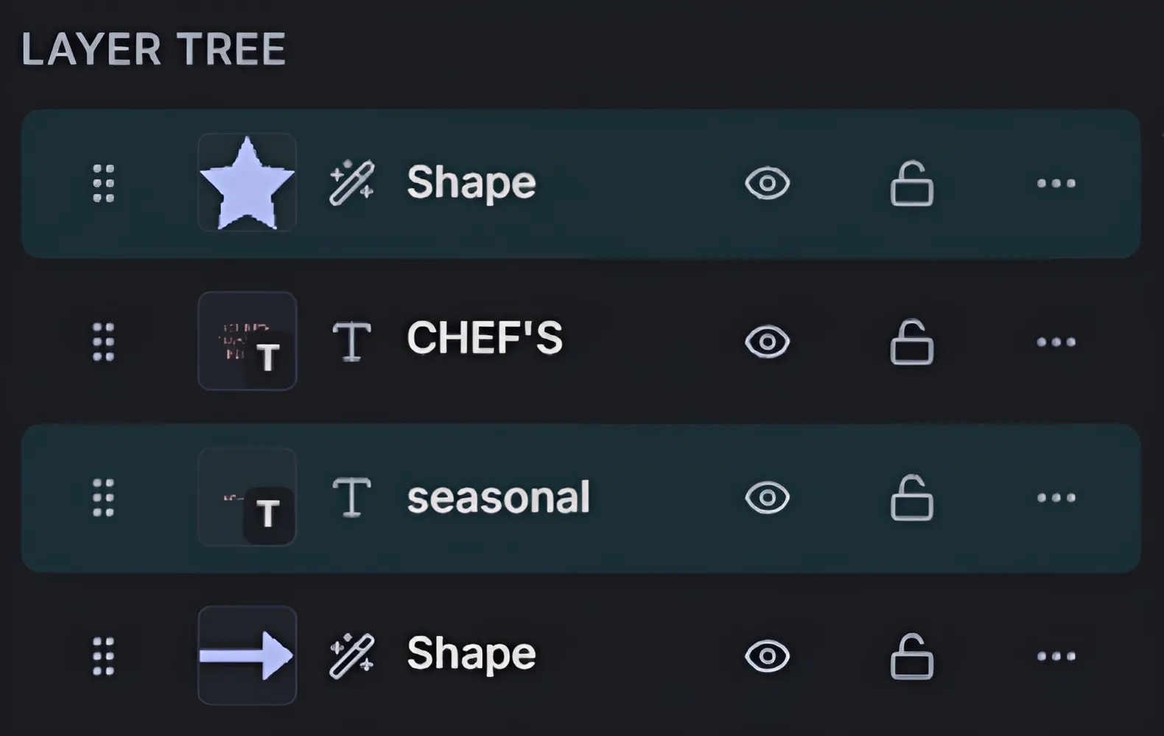Open more options for seasonal layer
This screenshot has width=1164, height=736.
(x=1056, y=498)
